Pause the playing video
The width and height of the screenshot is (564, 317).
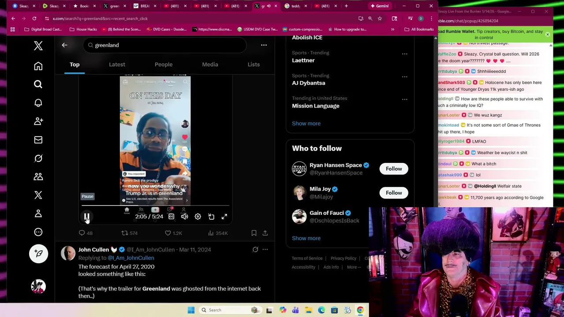87,216
